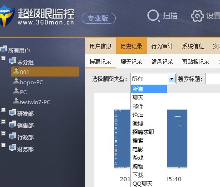The height and width of the screenshot is (187, 220).
Task: Choose 搜索 in the dropdown list
Action: [x=149, y=141]
